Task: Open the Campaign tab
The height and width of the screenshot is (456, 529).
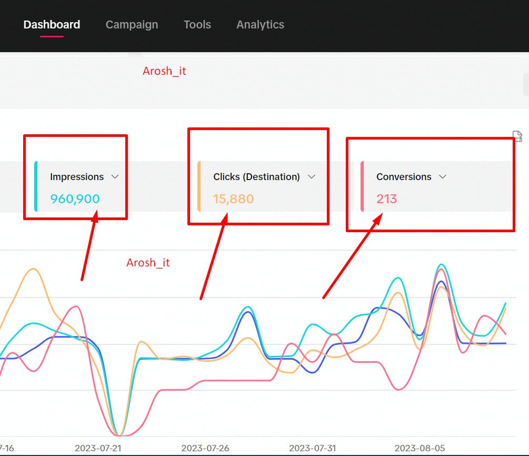Action: click(132, 25)
